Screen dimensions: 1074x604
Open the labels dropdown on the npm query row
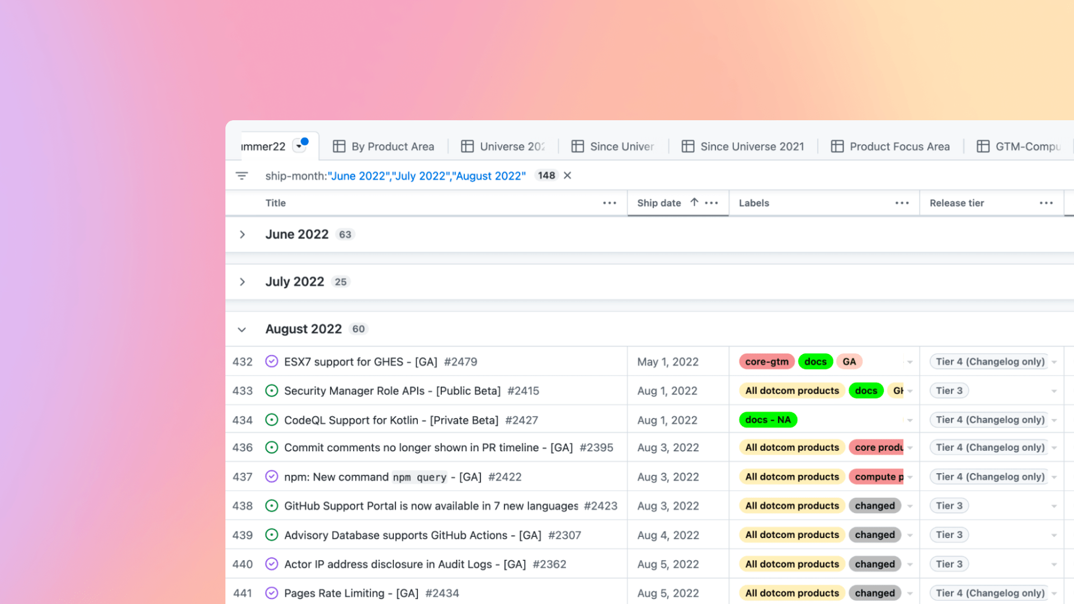(x=910, y=476)
